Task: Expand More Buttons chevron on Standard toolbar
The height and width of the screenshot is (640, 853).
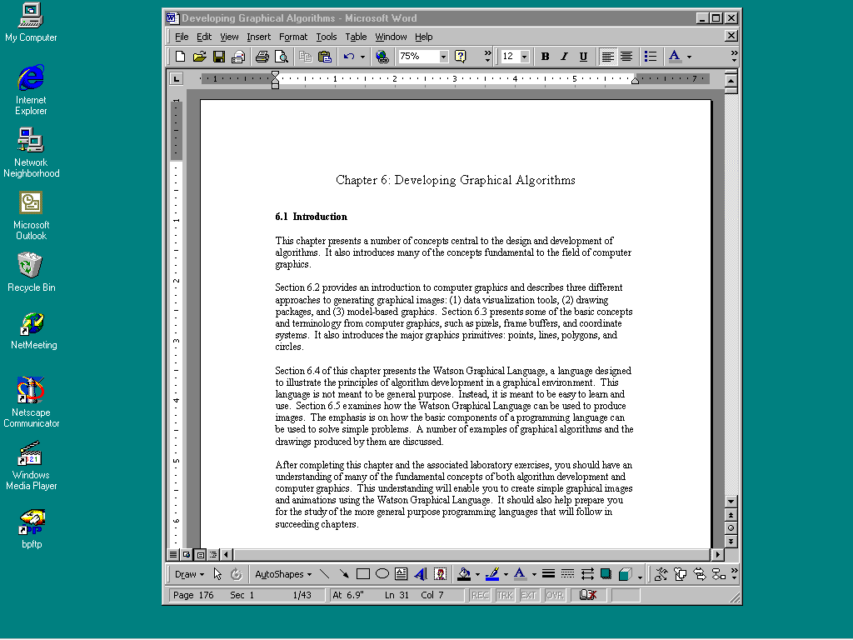Action: pyautogui.click(x=487, y=57)
